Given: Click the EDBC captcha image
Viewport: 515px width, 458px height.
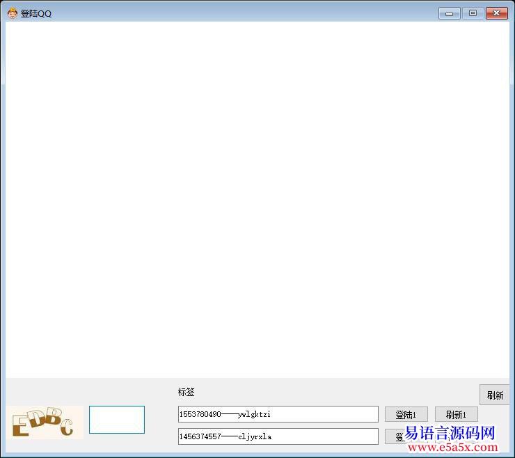Looking at the screenshot, I should 45,423.
